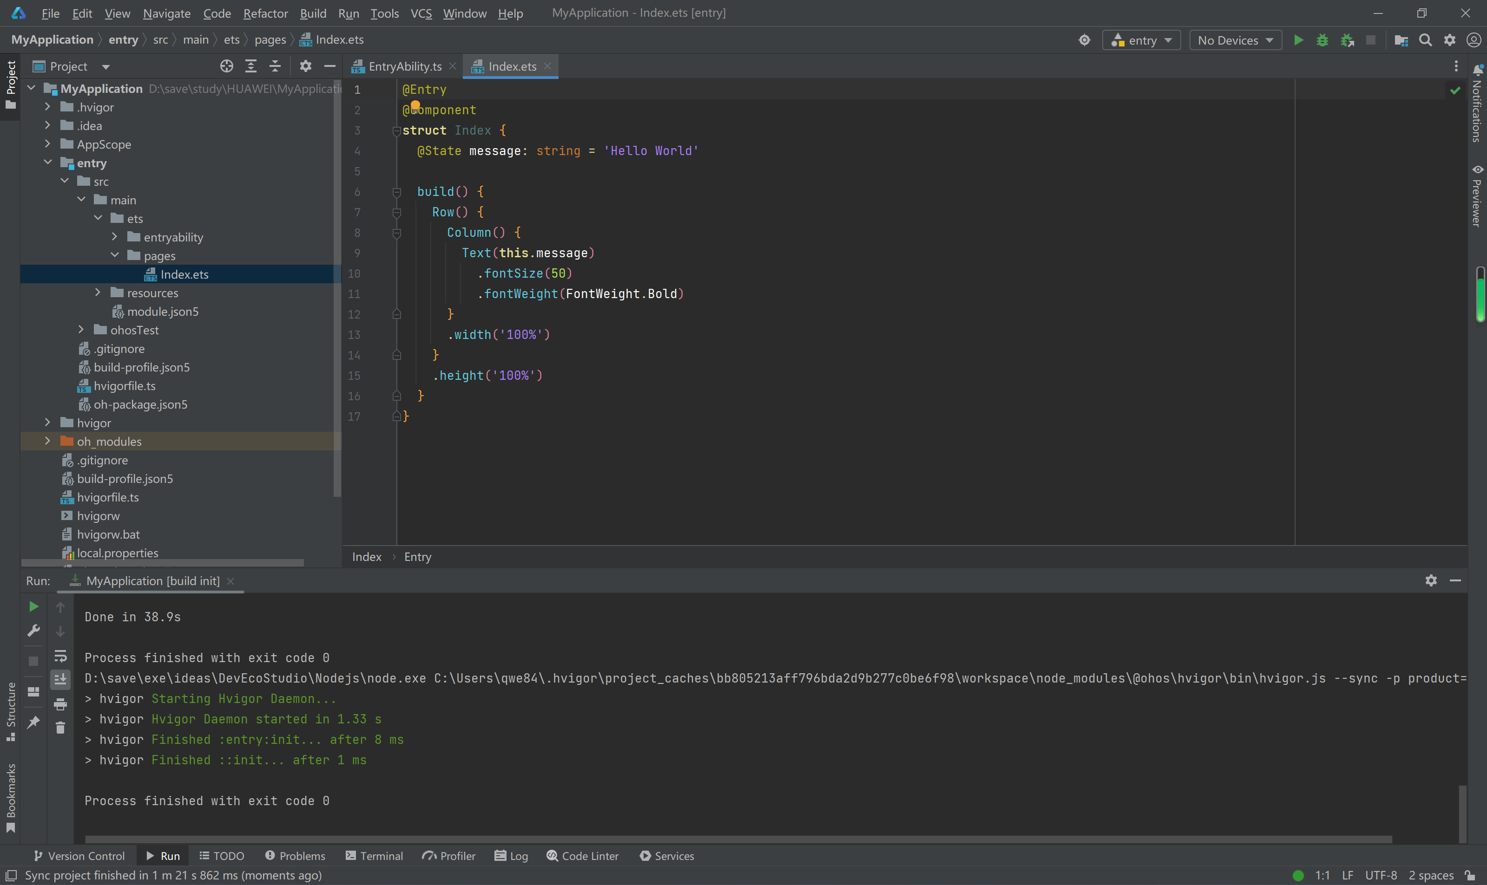Click the Debug bug icon in toolbar
Viewport: 1487px width, 885px height.
pos(1323,40)
